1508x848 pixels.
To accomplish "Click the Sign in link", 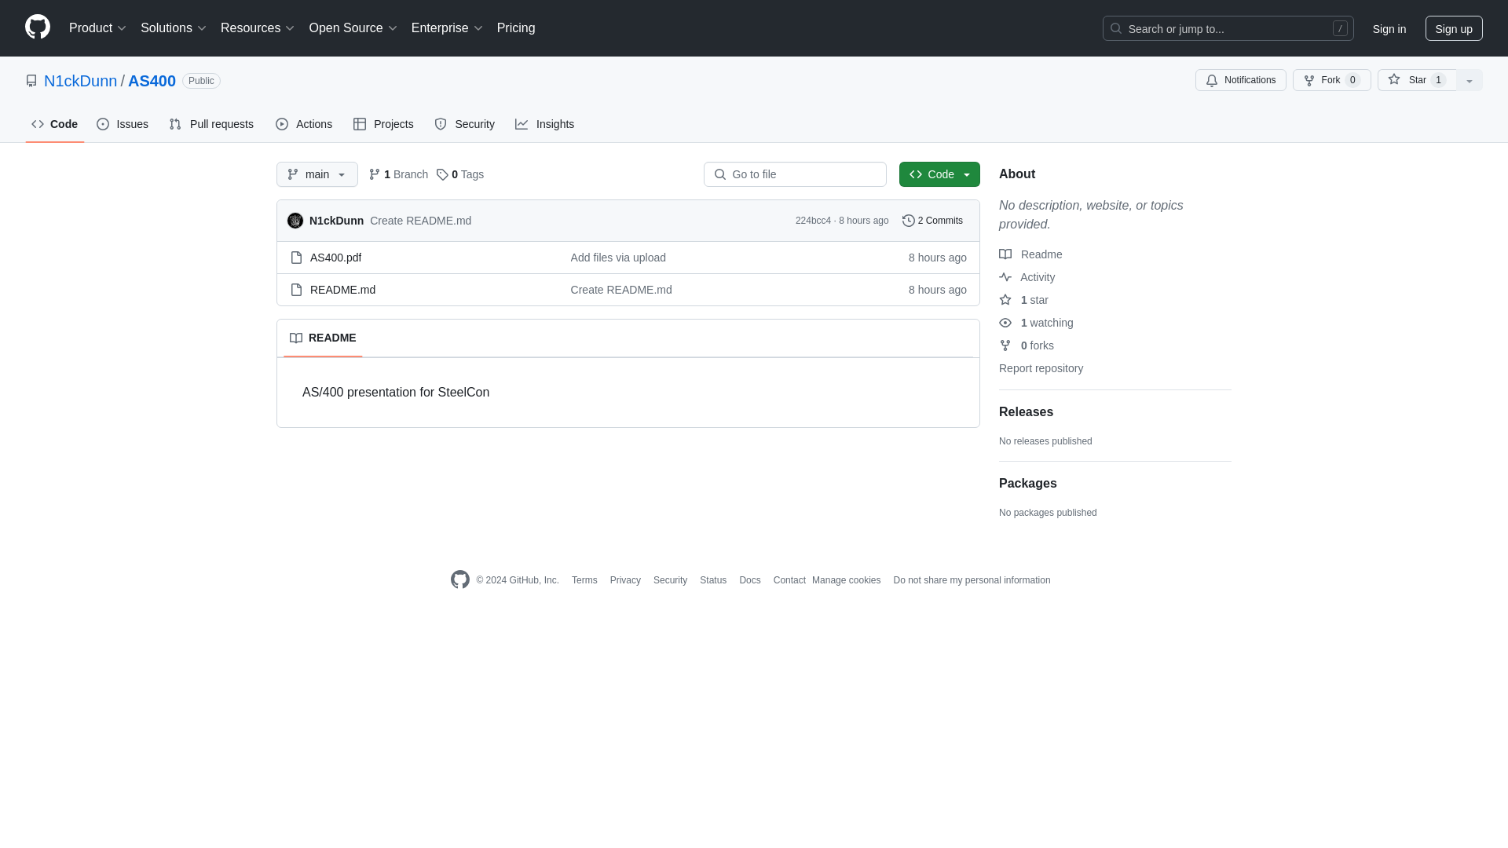I will [x=1389, y=28].
